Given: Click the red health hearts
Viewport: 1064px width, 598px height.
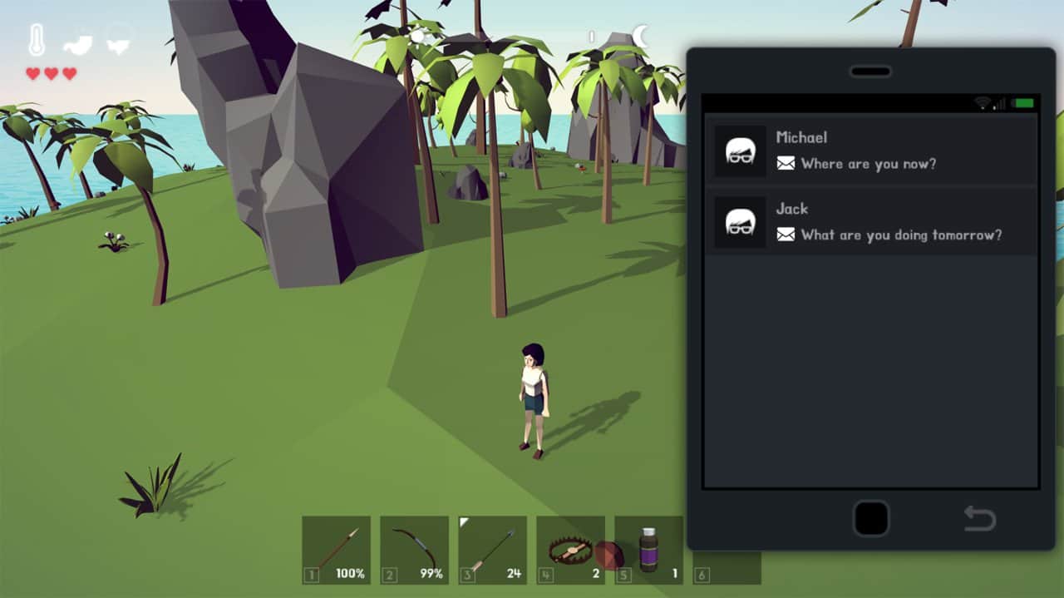Looking at the screenshot, I should tap(51, 74).
